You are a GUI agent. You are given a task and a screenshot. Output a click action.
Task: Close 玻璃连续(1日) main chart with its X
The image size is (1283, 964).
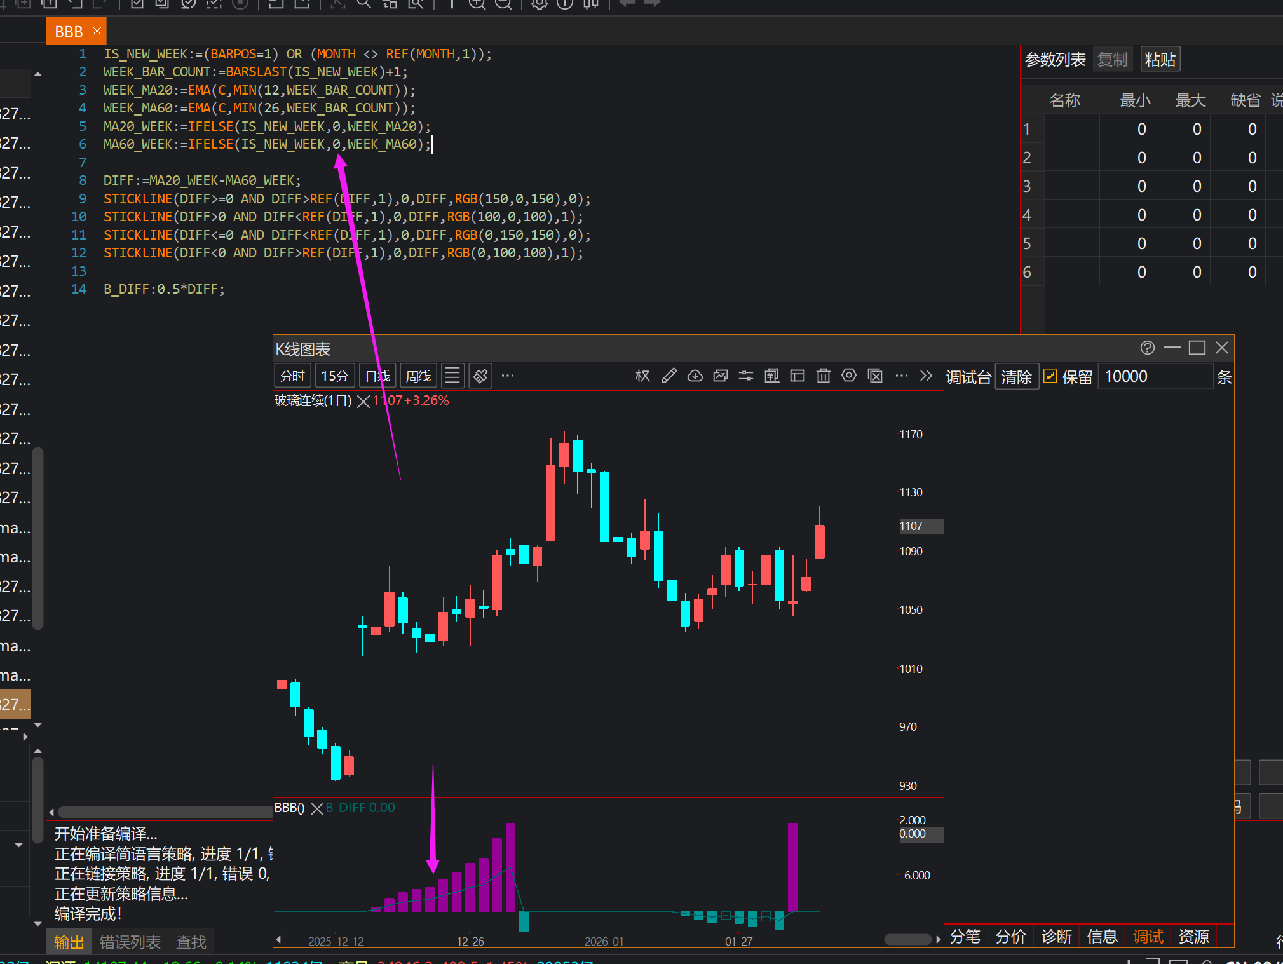click(363, 402)
